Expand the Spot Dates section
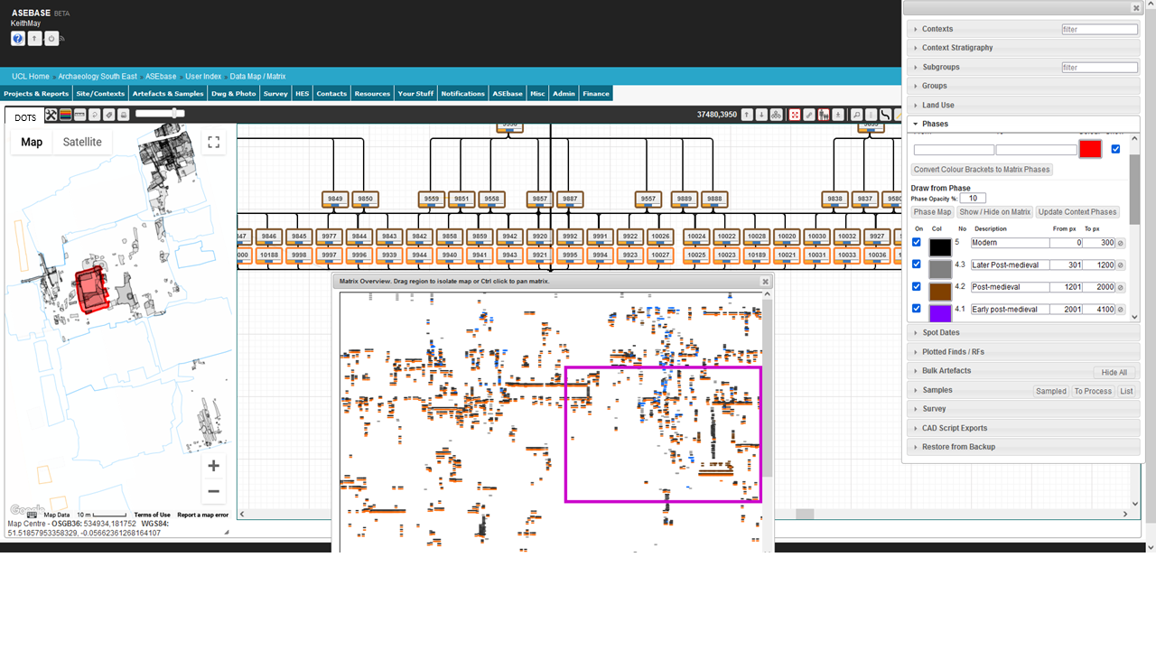 (x=1023, y=332)
